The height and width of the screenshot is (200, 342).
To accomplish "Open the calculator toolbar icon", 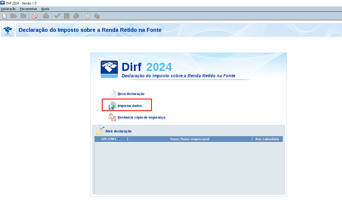I will (x=87, y=16).
